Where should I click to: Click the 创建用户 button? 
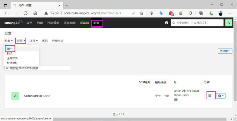[x=225, y=51]
